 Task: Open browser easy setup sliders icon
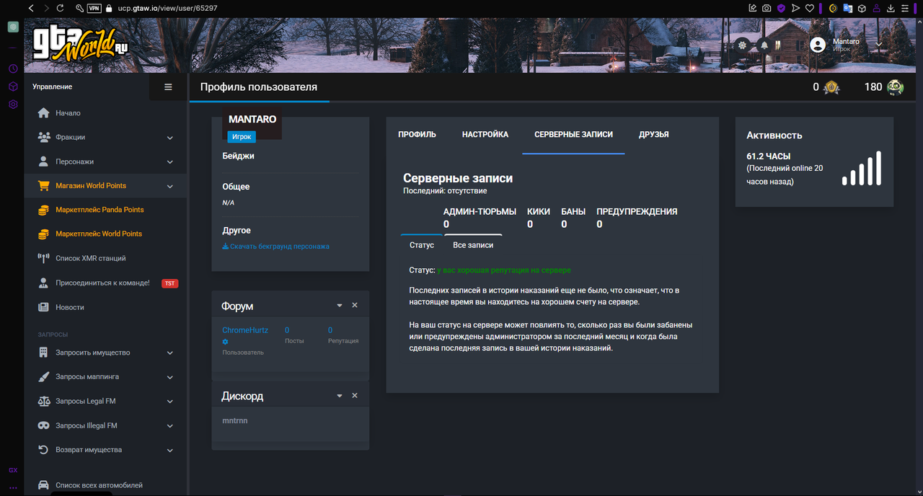coord(906,9)
